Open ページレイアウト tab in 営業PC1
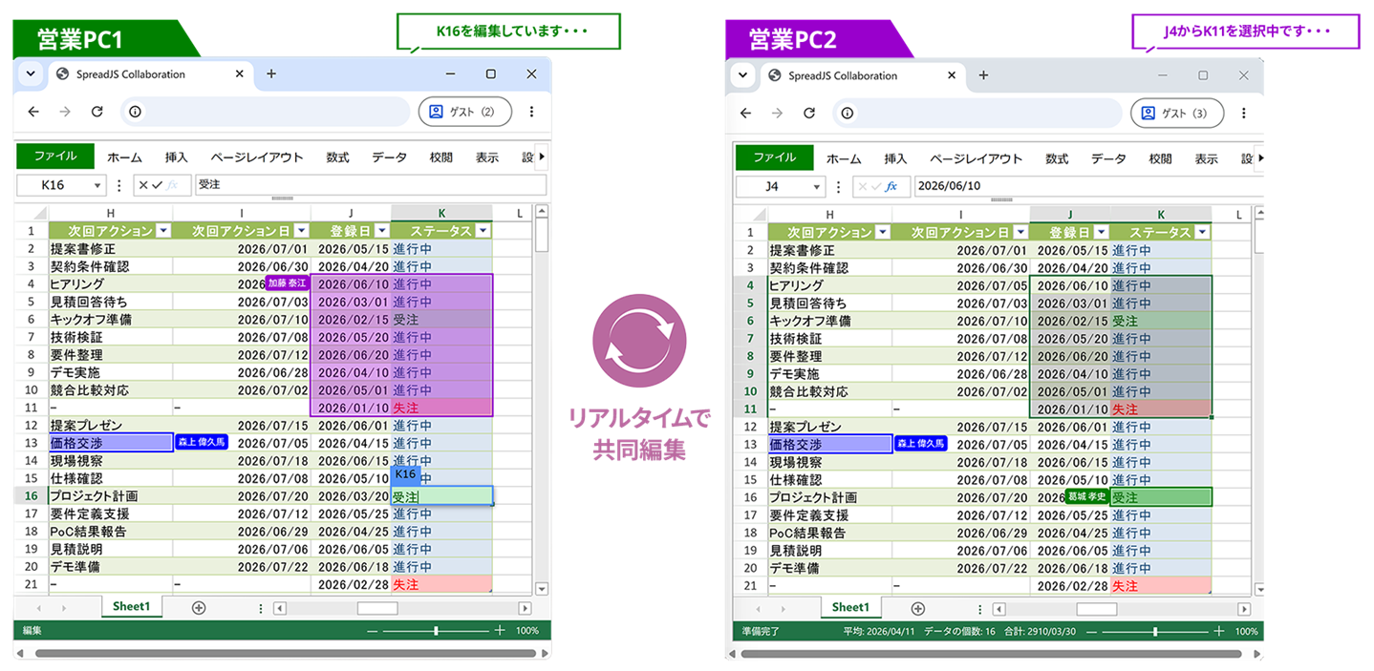 pos(257,157)
